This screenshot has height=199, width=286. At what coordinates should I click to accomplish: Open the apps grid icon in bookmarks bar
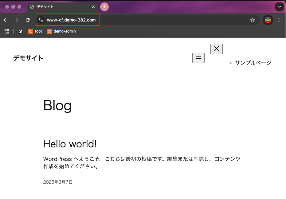[7, 31]
